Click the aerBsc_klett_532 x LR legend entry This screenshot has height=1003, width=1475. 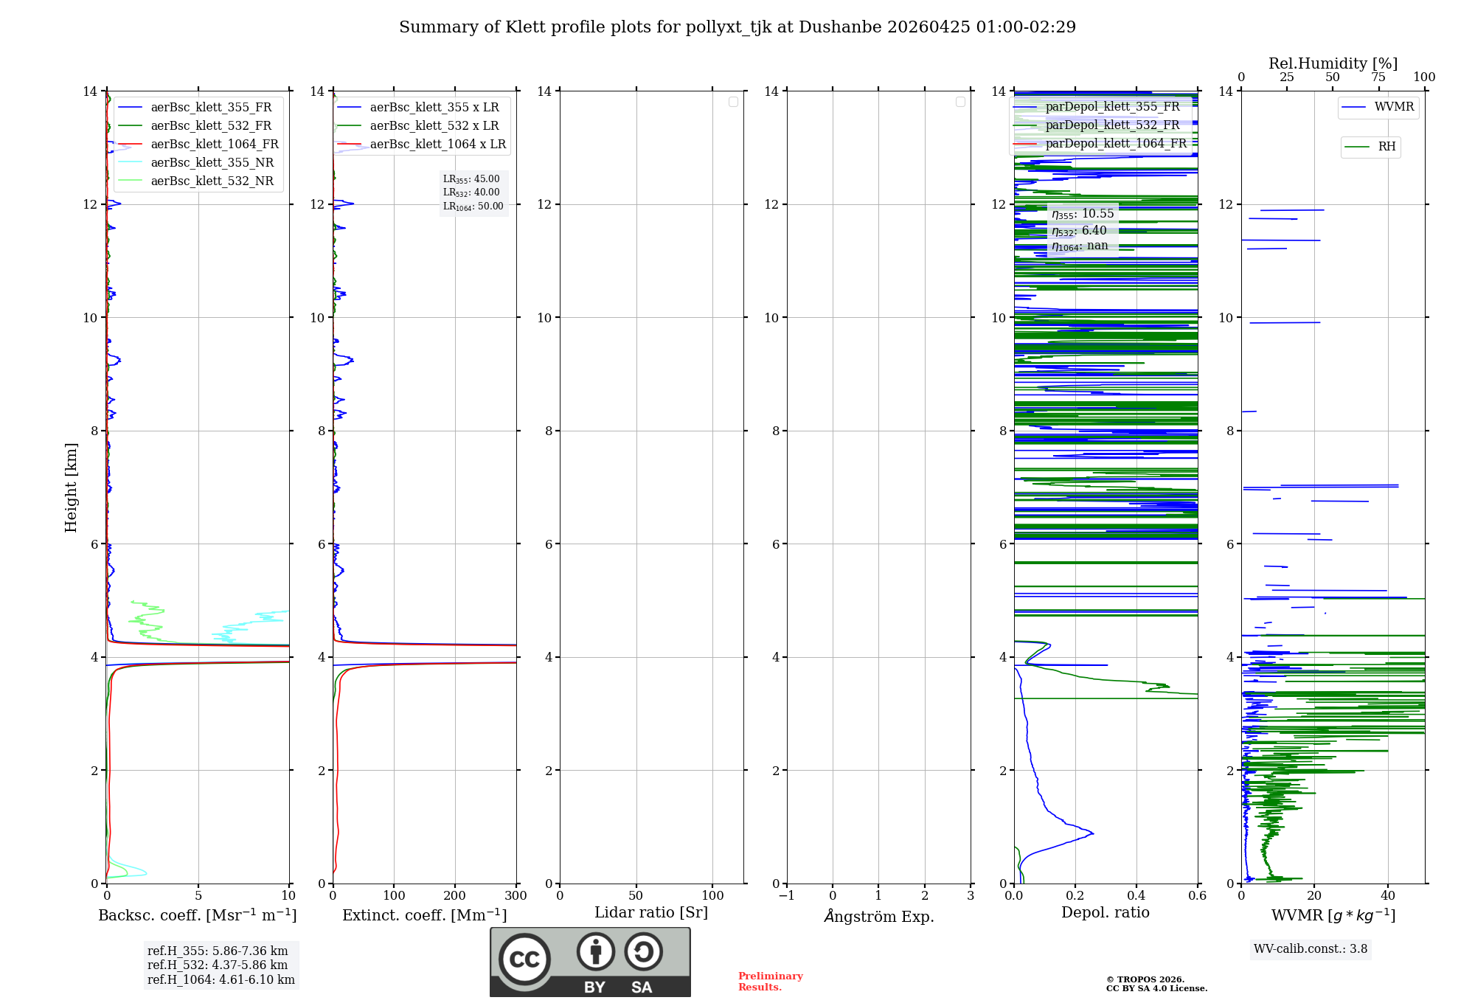click(x=434, y=126)
